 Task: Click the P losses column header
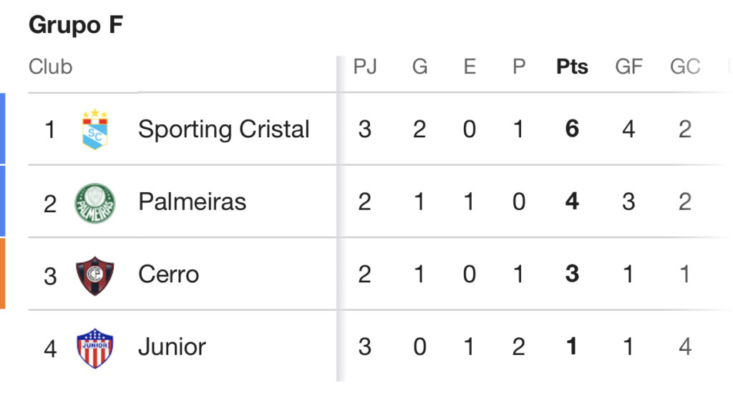coord(519,66)
